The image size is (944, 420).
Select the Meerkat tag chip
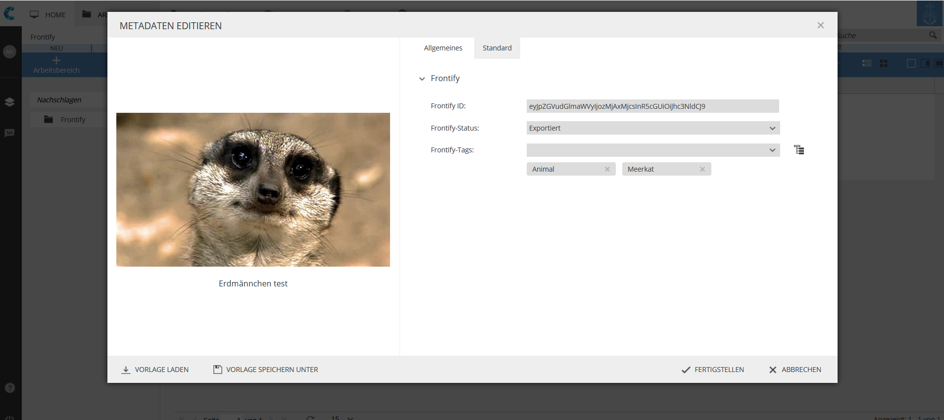coord(666,169)
